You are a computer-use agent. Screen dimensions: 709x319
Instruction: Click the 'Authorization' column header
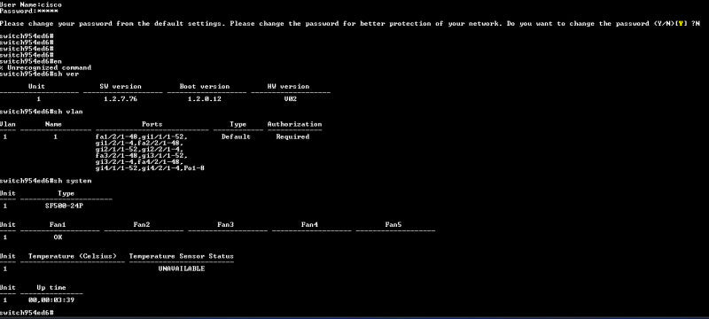click(x=295, y=124)
